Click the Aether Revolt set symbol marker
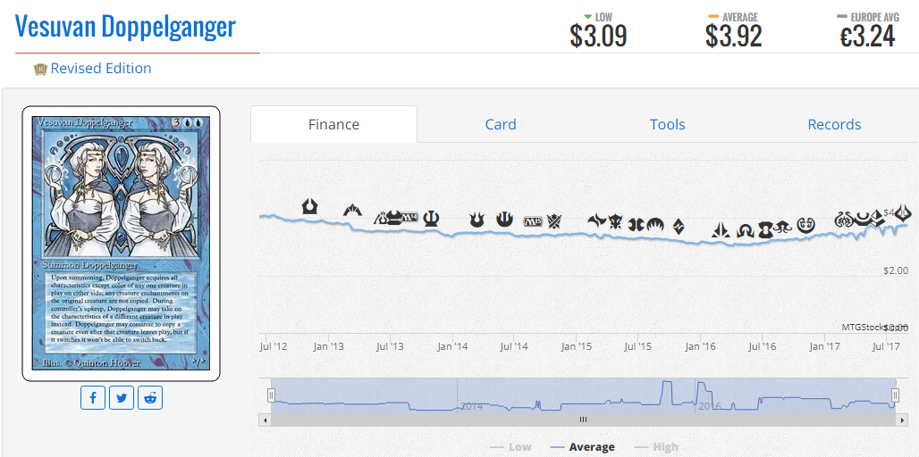The image size is (919, 457). pos(845,220)
